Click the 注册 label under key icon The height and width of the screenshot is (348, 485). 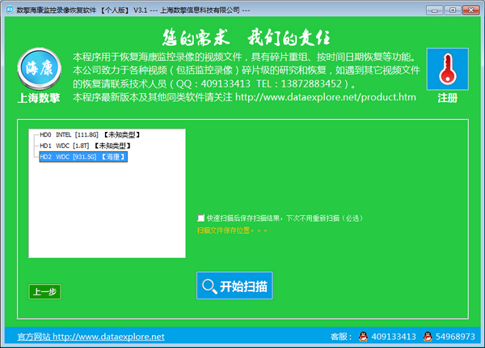pos(447,98)
